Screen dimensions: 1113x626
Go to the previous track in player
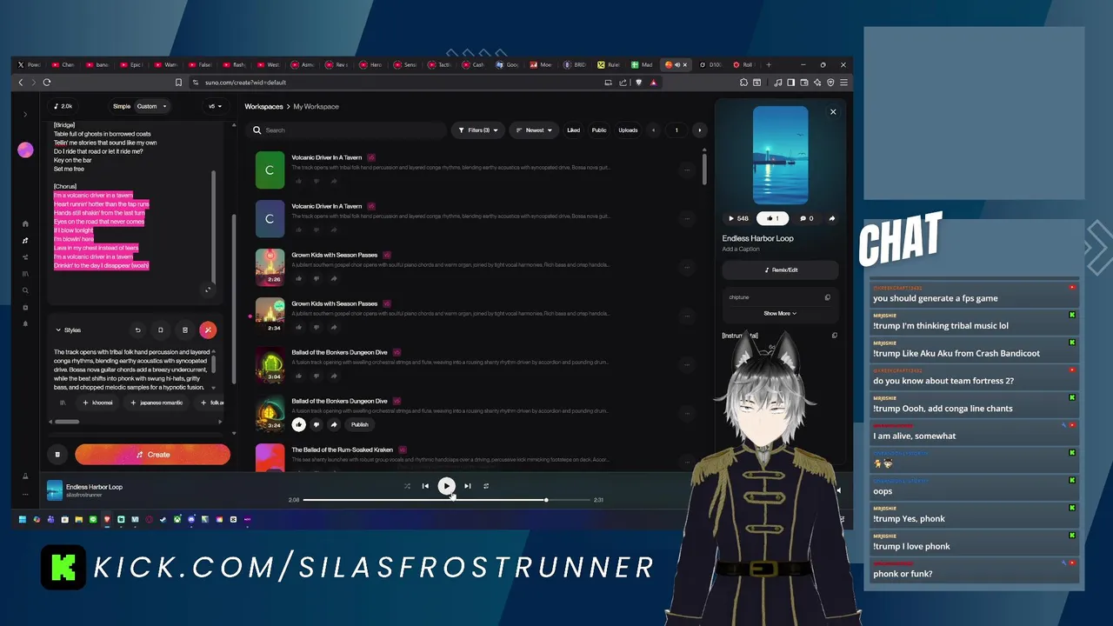click(x=425, y=486)
